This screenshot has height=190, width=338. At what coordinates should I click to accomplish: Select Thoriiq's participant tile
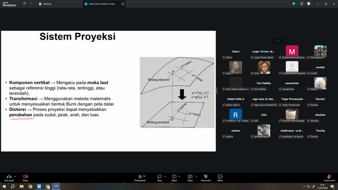pyautogui.click(x=320, y=131)
